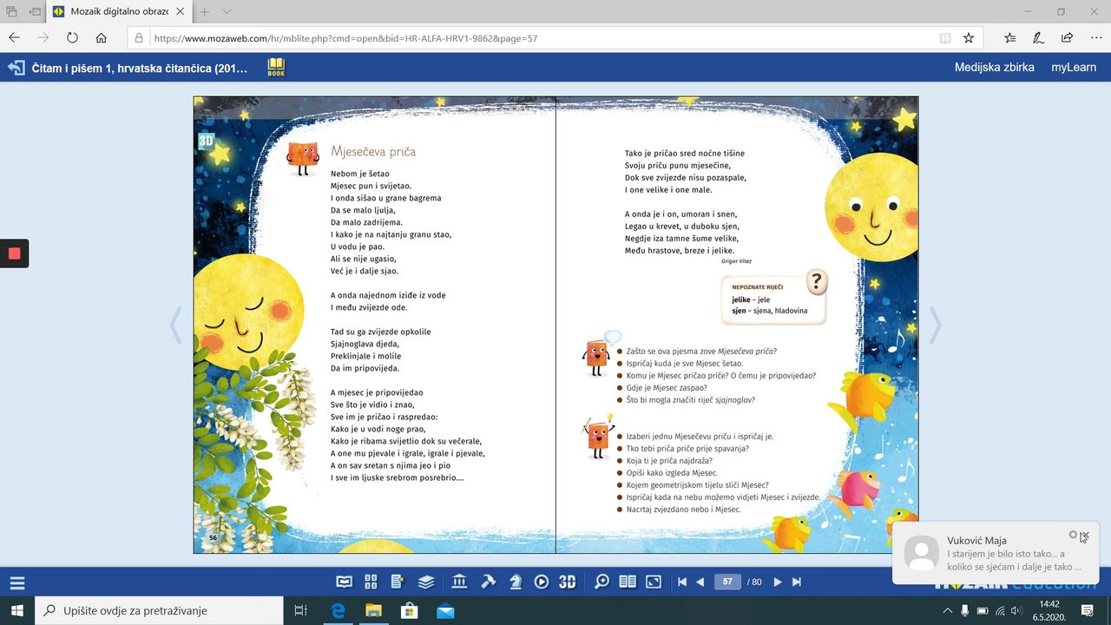This screenshot has height=625, width=1111.
Task: Click the Windows taskbar search box
Action: (x=159, y=610)
